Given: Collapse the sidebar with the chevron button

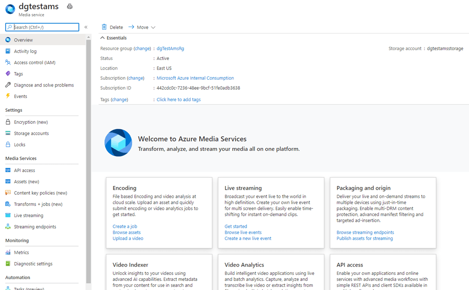Looking at the screenshot, I should [x=86, y=27].
